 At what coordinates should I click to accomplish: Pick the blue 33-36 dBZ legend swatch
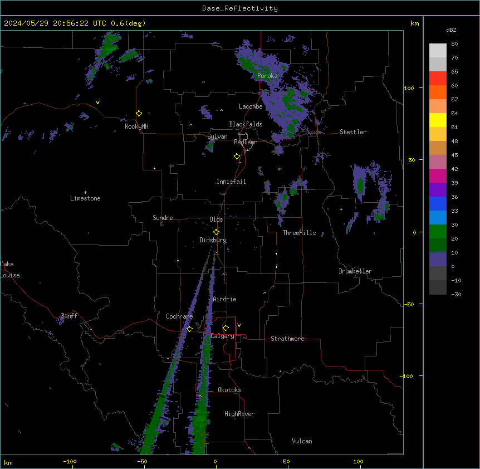pyautogui.click(x=438, y=203)
